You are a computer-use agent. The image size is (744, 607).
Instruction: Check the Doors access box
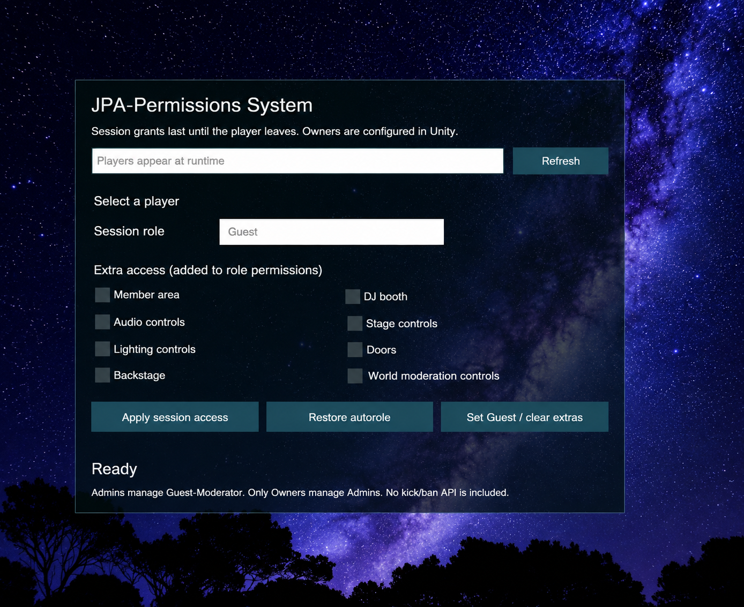tap(355, 349)
